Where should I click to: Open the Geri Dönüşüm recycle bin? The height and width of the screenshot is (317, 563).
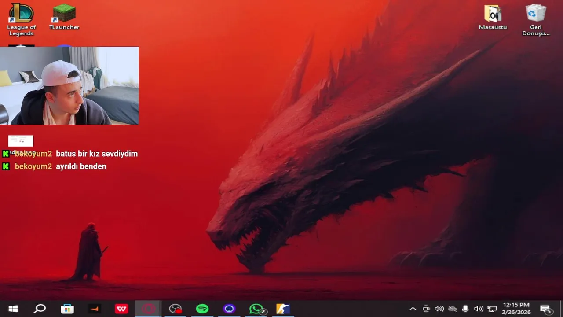pyautogui.click(x=536, y=19)
